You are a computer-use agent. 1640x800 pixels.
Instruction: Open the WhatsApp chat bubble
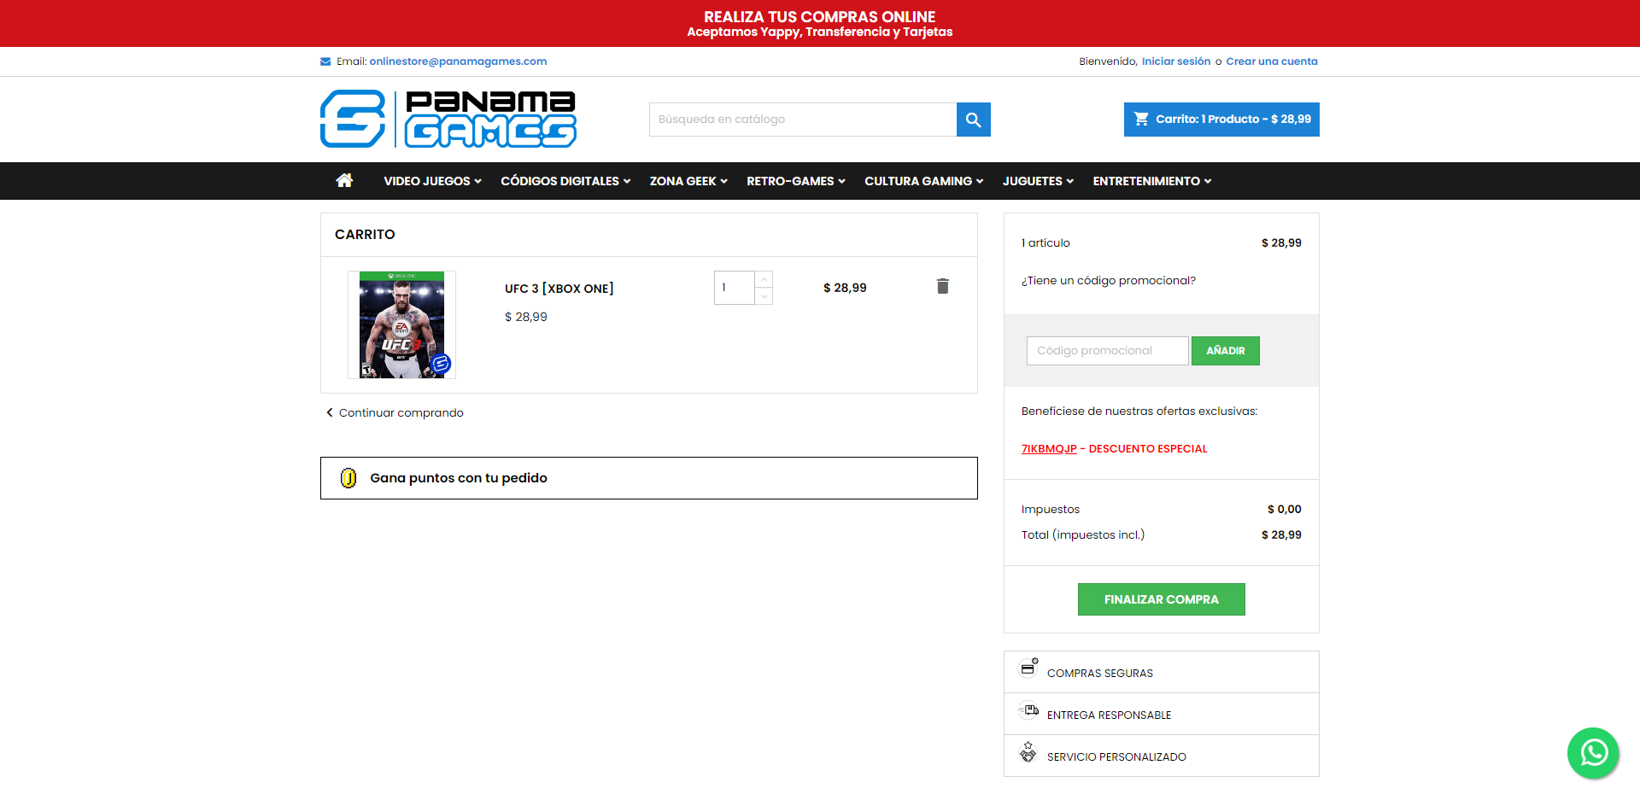(x=1593, y=753)
